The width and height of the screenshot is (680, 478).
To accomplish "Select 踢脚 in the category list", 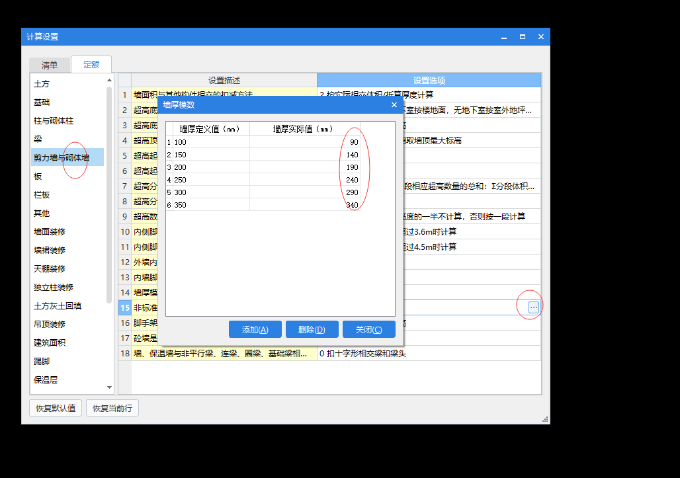I will pos(67,362).
